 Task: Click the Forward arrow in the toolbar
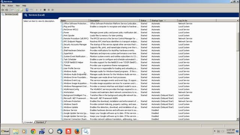click(7, 10)
